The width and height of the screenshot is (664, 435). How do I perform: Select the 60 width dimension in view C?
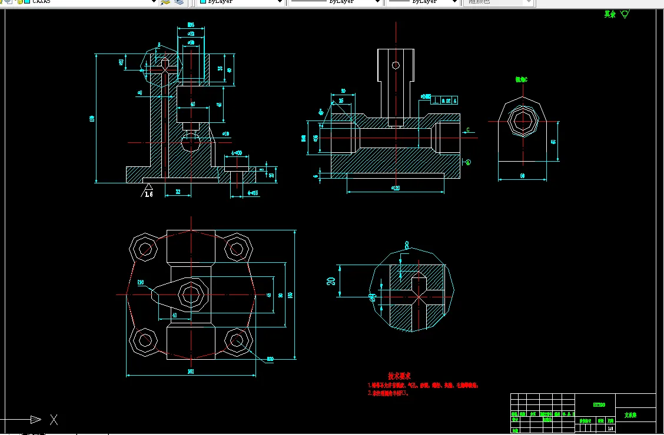(x=522, y=175)
